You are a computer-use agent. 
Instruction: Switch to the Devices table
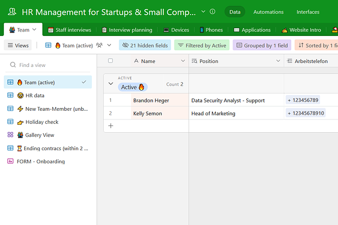(x=176, y=30)
